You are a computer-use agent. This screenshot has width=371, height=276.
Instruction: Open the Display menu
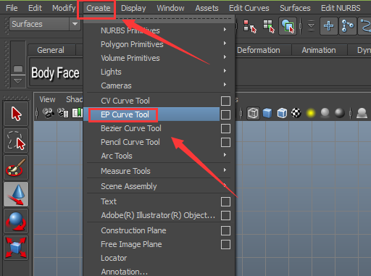[133, 8]
